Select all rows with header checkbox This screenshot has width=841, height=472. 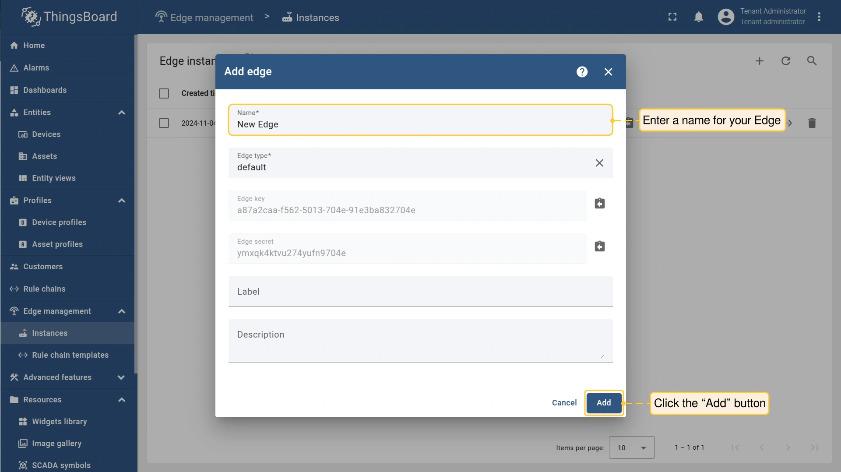pos(164,93)
